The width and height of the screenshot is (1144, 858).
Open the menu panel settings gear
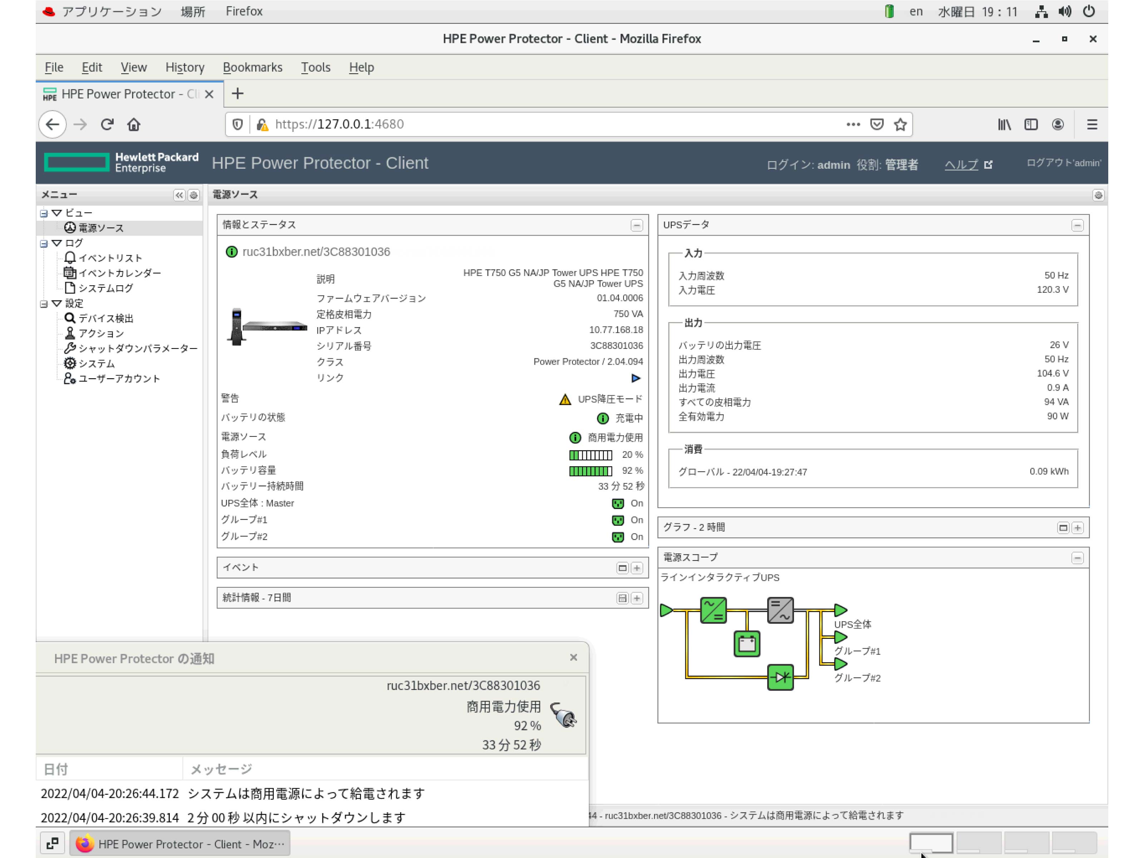click(x=193, y=195)
